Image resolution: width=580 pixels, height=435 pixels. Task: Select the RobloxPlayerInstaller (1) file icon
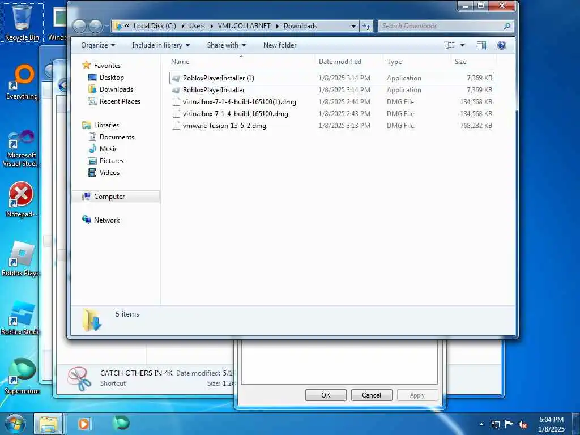click(x=177, y=78)
